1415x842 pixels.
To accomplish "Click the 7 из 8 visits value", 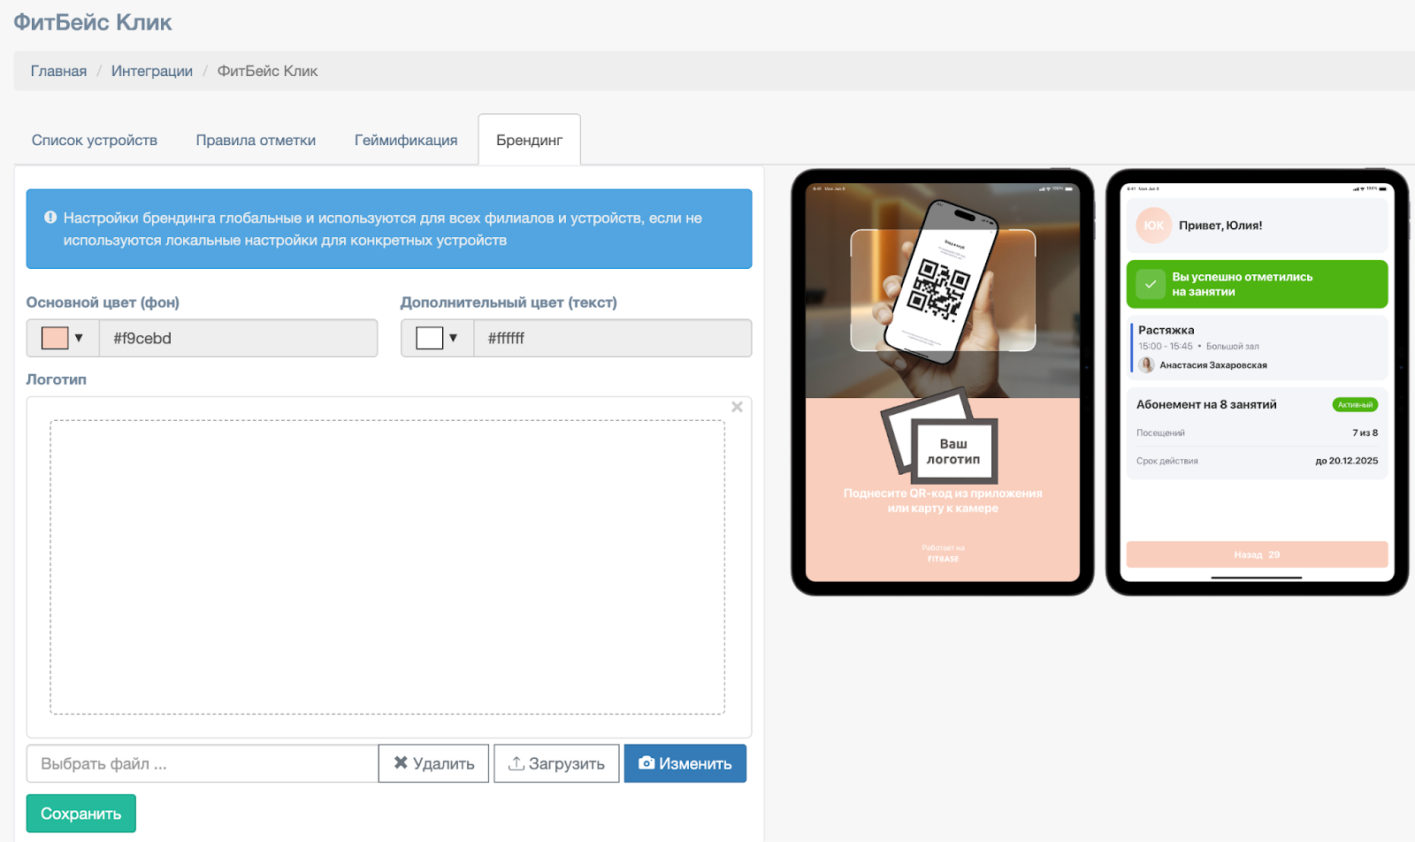I will [1365, 432].
